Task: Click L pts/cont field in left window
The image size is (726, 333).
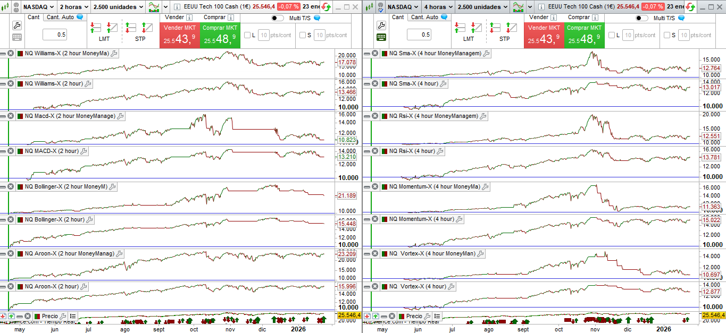Action: 264,35
